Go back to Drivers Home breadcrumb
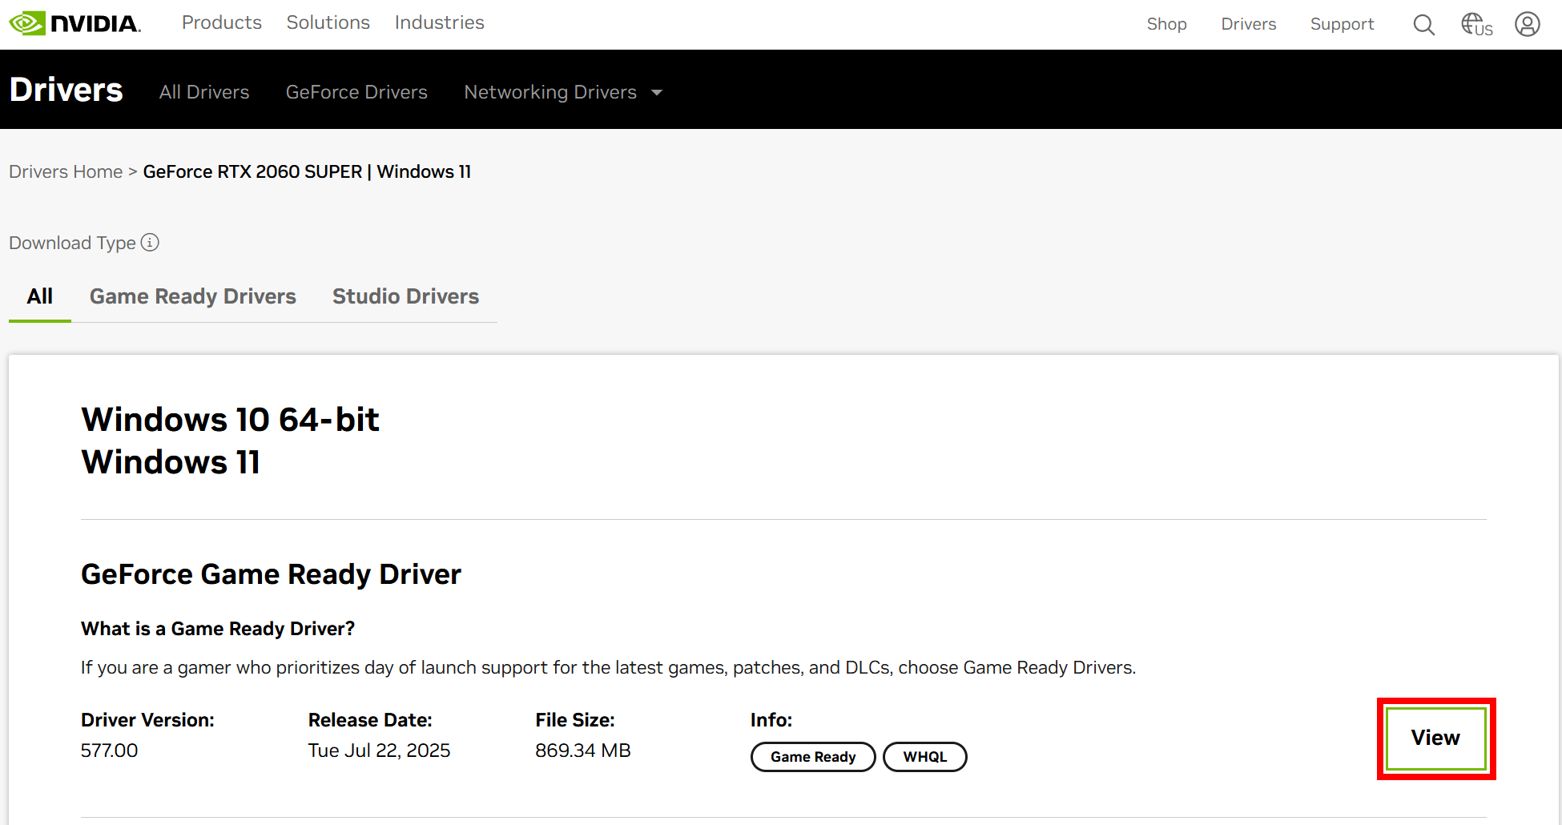1562x825 pixels. click(66, 171)
